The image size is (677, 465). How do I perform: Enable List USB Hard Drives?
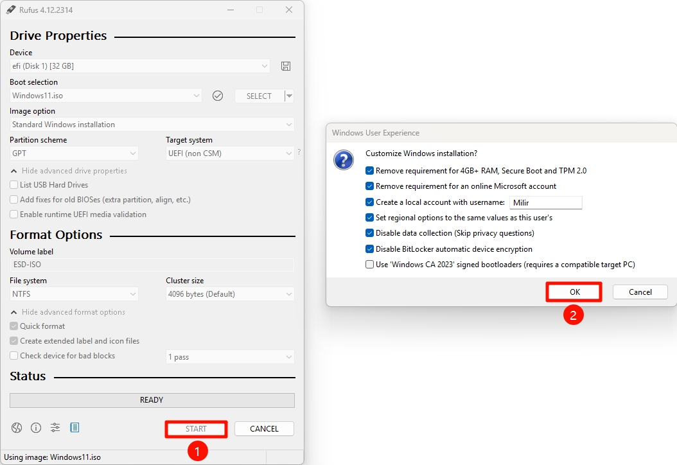[x=14, y=185]
